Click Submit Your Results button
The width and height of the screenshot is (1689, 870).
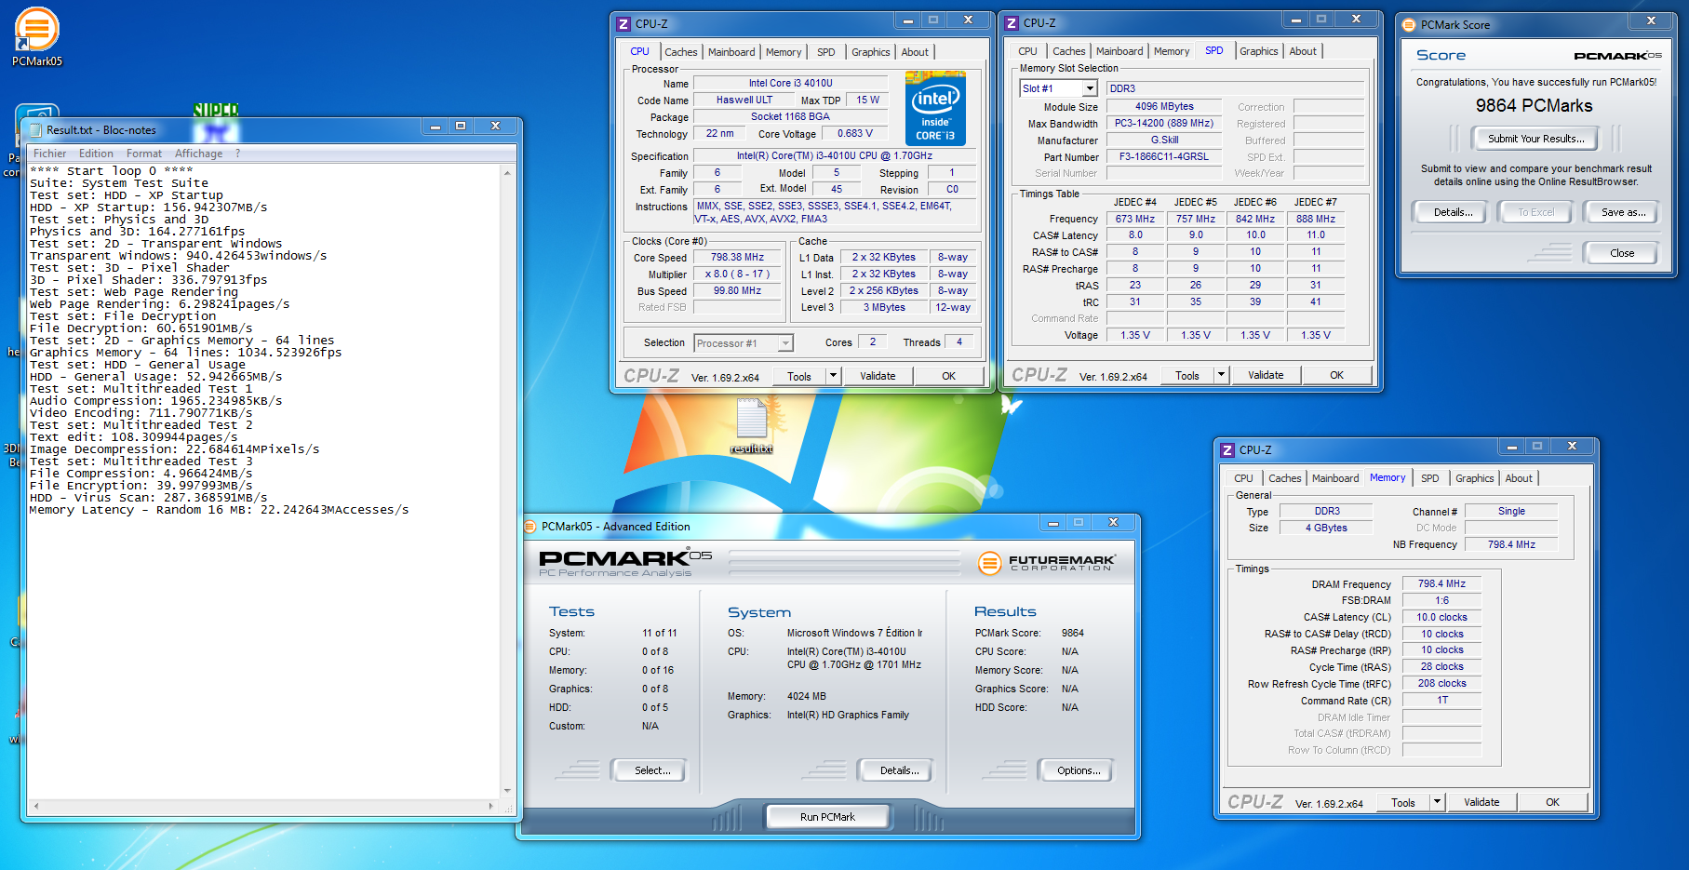click(x=1535, y=139)
